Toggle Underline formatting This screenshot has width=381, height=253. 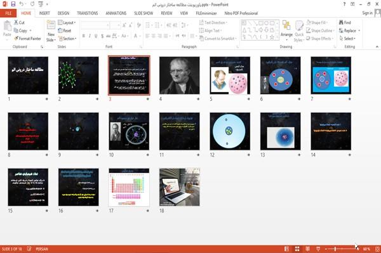(x=96, y=36)
